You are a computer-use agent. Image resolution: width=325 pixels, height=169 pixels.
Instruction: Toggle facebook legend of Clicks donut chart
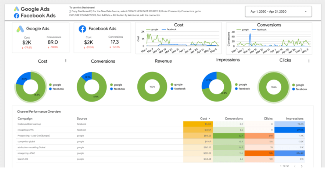point(300,89)
